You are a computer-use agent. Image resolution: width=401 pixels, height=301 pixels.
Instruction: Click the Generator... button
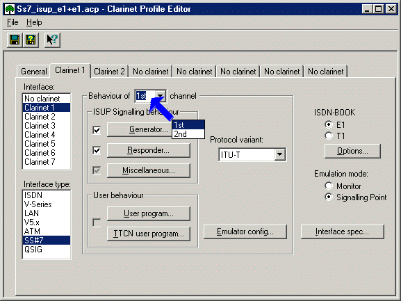[140, 130]
